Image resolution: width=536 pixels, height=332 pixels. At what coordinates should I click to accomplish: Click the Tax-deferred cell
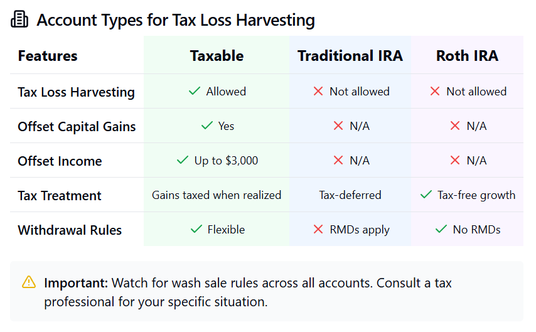[x=350, y=195]
